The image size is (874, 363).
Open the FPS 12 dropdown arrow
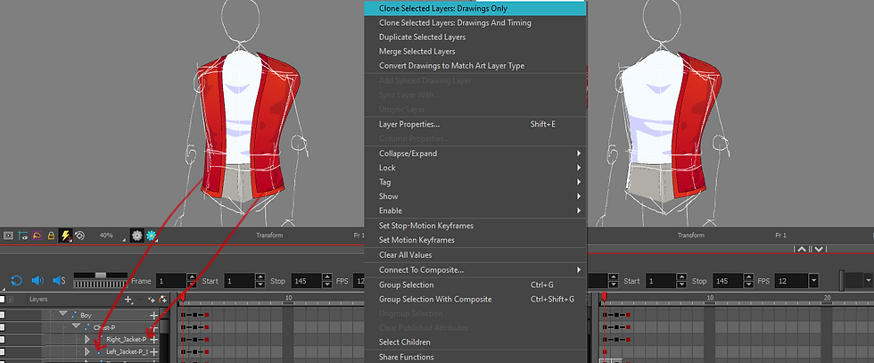coord(813,280)
